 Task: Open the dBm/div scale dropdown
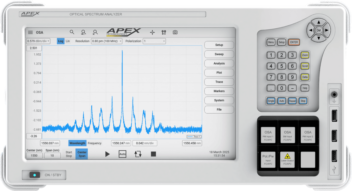point(38,41)
